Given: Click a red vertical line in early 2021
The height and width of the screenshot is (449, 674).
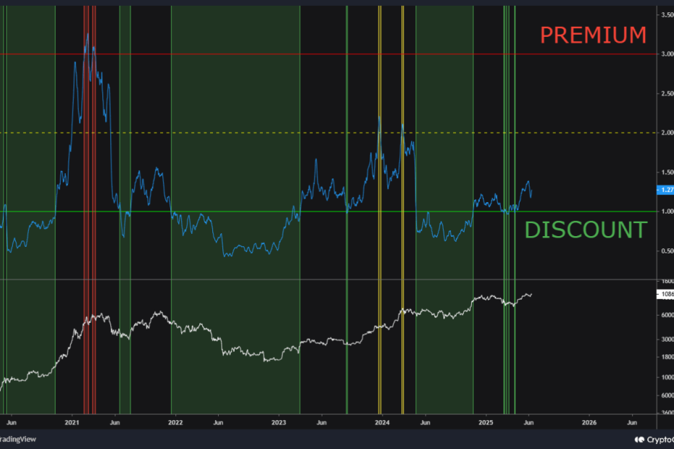Looking at the screenshot, I should [88, 217].
